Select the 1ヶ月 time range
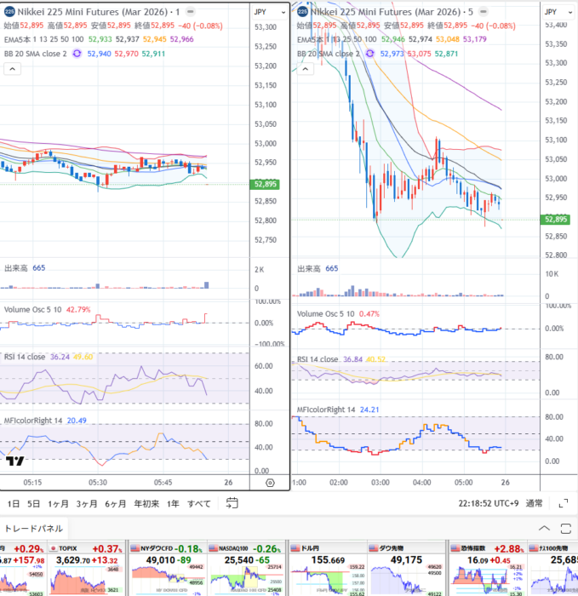The height and width of the screenshot is (596, 578). pyautogui.click(x=59, y=503)
